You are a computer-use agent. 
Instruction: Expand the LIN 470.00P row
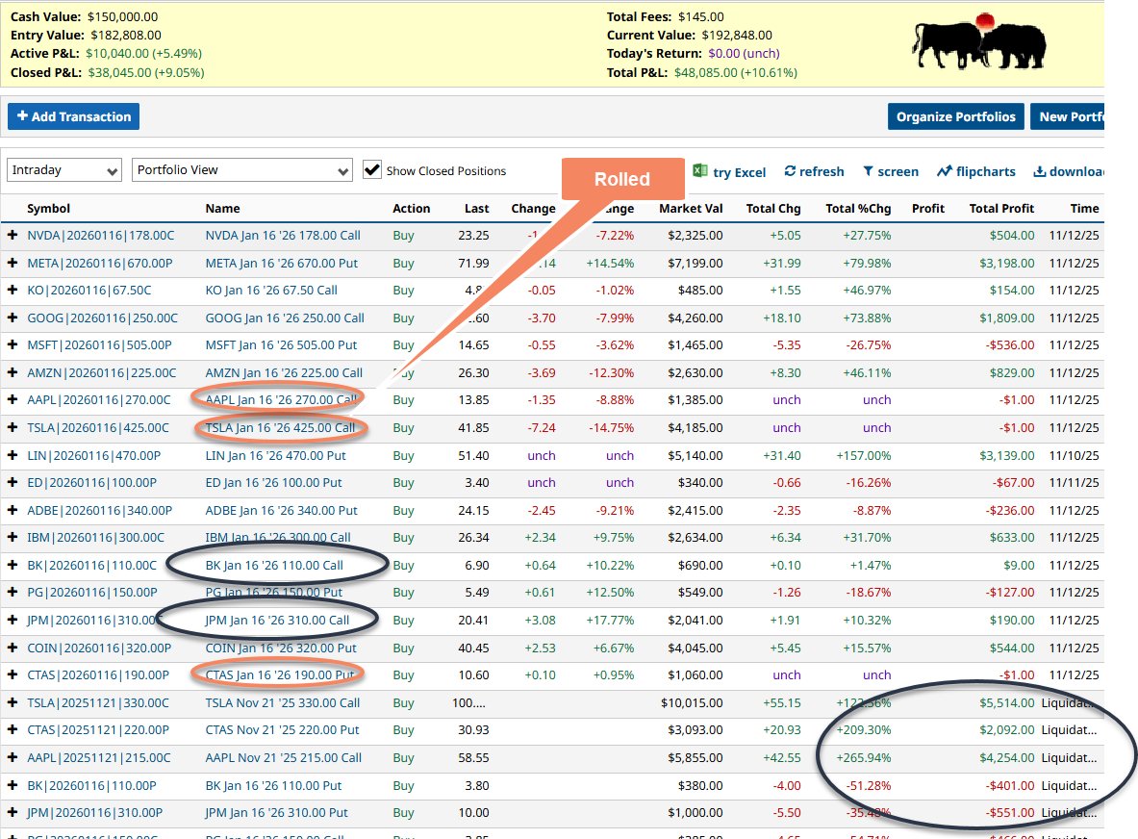pos(13,455)
